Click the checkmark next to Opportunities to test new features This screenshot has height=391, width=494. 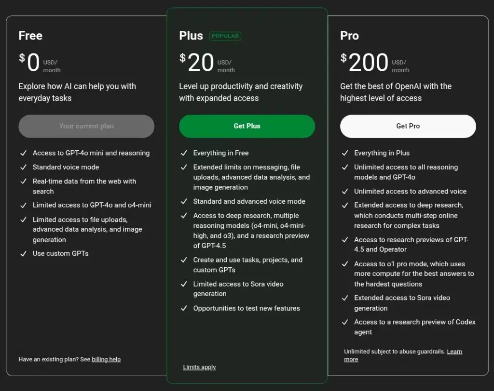click(184, 308)
